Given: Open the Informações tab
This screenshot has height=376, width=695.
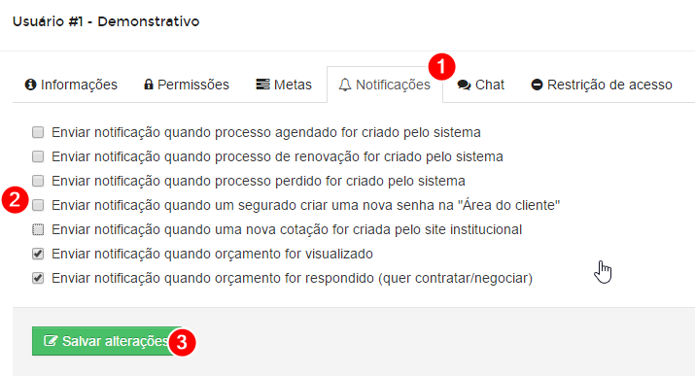Looking at the screenshot, I should (x=71, y=85).
